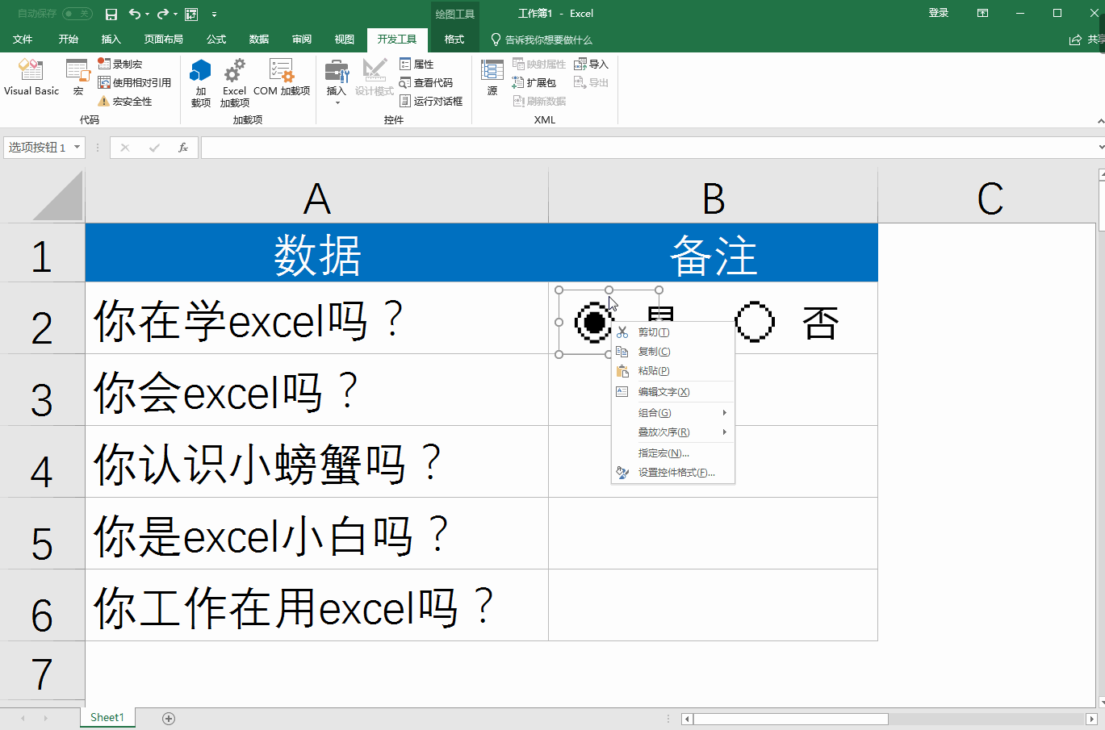Image resolution: width=1105 pixels, height=730 pixels.
Task: Open the 加载项 add-ins store button
Action: click(200, 83)
